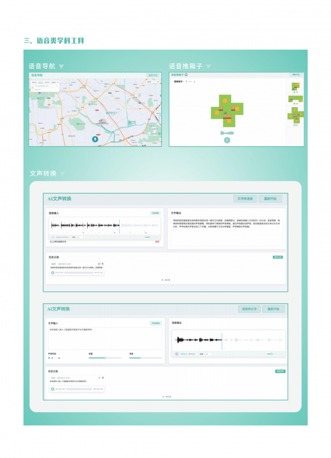Adjust the 音量 volume slider
Viewport: 331px width, 458px height.
[105, 358]
